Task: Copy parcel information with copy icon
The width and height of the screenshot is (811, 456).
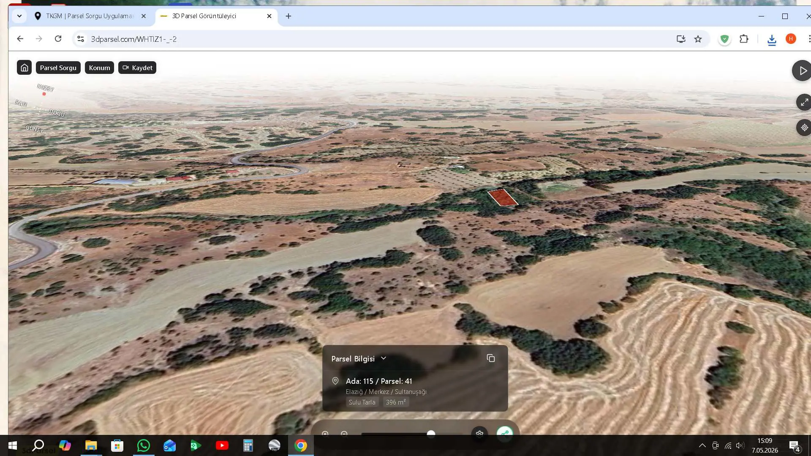Action: (491, 358)
